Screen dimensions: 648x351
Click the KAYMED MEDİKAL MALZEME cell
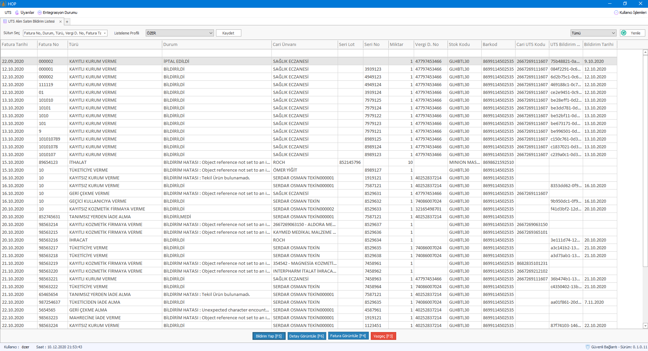[305, 232]
